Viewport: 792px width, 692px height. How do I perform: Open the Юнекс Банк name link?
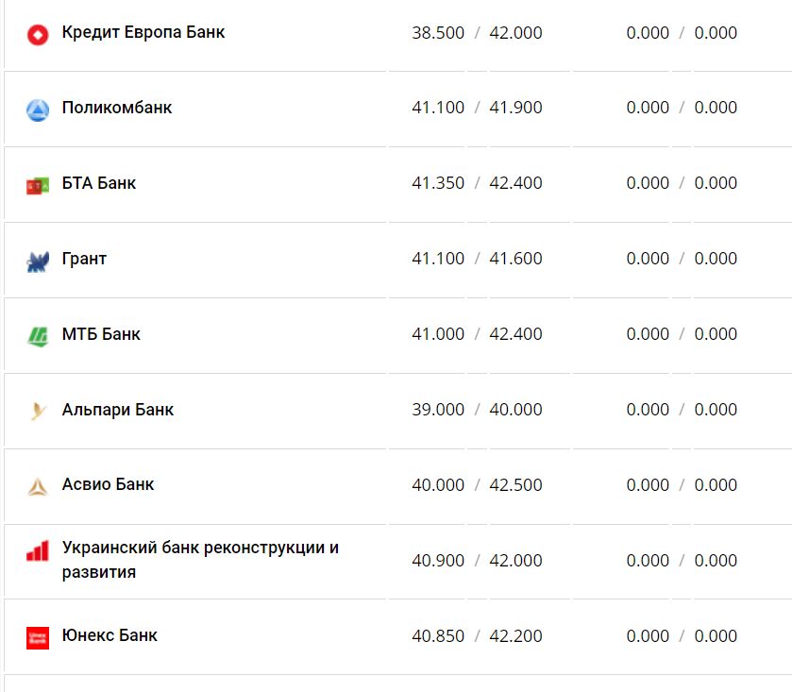click(110, 635)
